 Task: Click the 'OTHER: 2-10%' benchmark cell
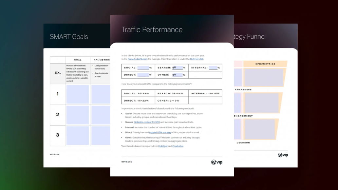click(x=172, y=101)
